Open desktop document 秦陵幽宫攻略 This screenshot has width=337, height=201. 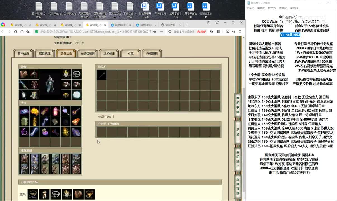[206, 10]
